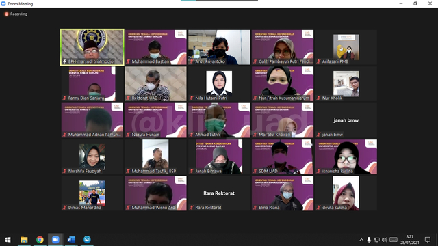Open the volume control tray icon

coord(385,240)
